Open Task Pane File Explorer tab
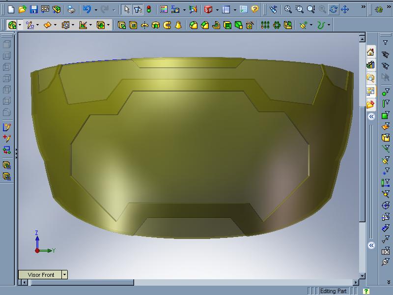The image size is (393, 295). pyautogui.click(x=371, y=78)
